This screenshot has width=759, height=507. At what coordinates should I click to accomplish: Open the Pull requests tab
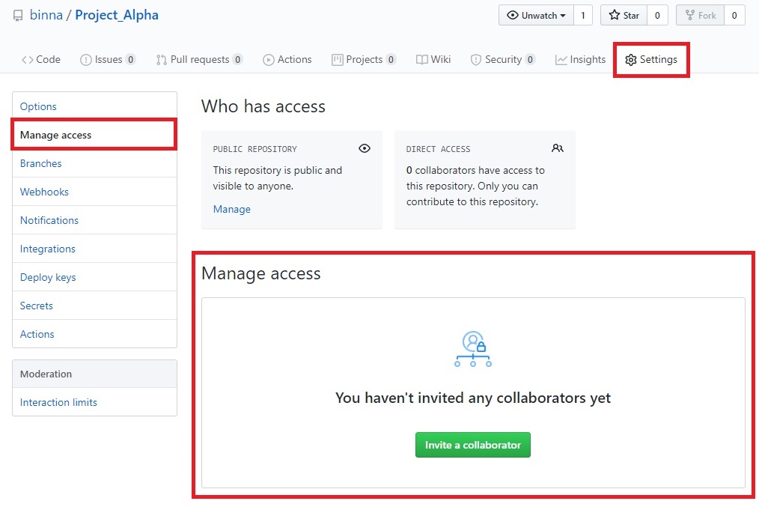point(199,60)
